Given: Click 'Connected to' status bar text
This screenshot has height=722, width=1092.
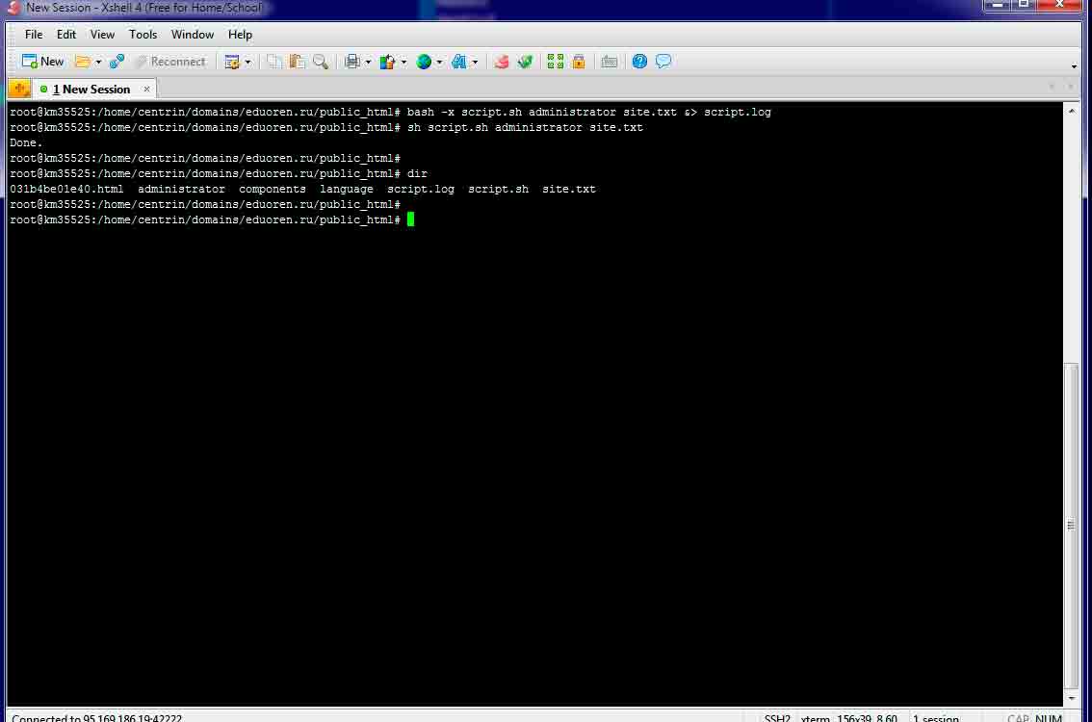Looking at the screenshot, I should pos(45,718).
